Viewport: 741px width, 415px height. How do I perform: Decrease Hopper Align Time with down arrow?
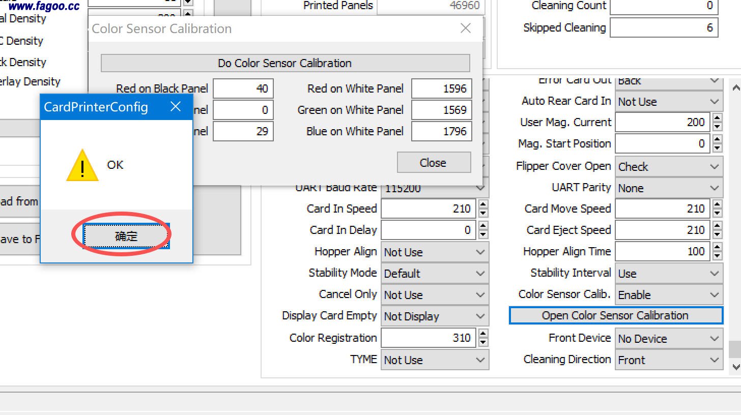[x=717, y=256]
